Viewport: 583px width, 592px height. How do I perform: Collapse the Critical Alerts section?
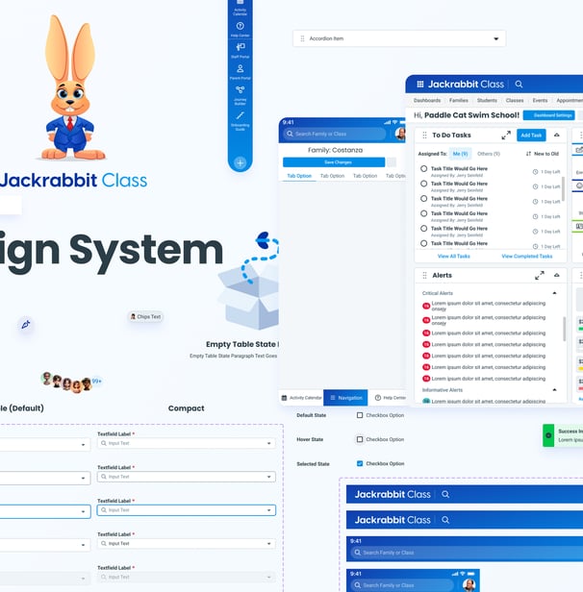click(554, 293)
